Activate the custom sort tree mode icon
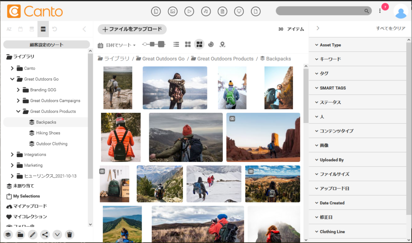This screenshot has height=243, width=412. (x=43, y=29)
